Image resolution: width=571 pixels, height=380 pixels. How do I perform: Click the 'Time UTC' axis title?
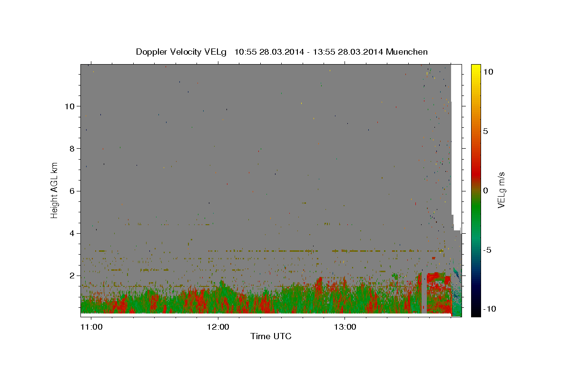click(x=271, y=336)
